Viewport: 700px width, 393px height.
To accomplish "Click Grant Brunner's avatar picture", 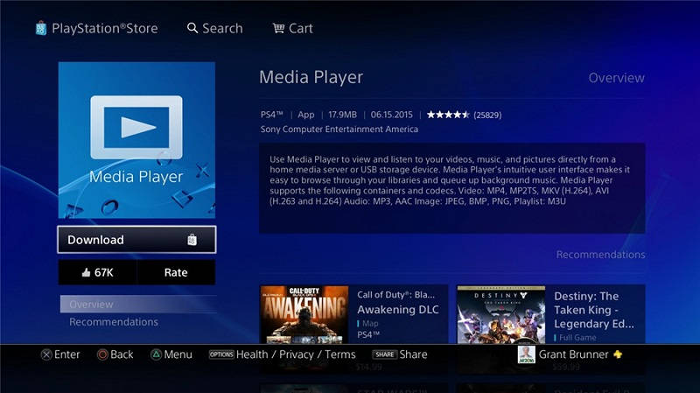I will (x=527, y=354).
